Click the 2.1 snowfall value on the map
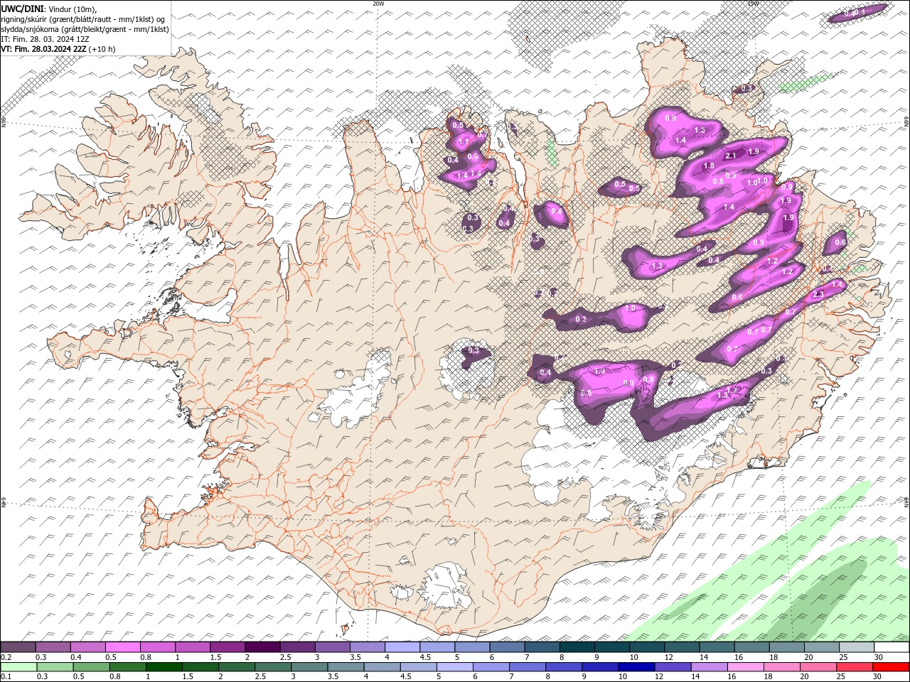 [730, 156]
